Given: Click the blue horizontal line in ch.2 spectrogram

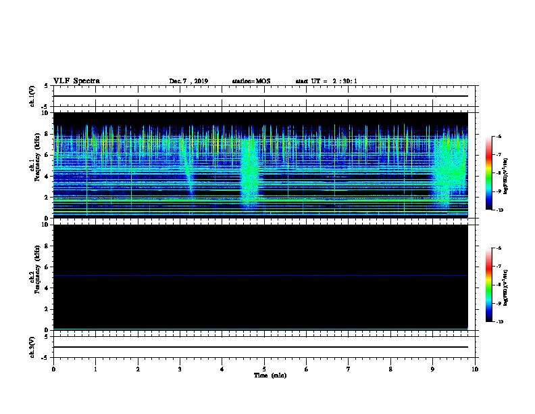Looking at the screenshot, I should (261, 275).
